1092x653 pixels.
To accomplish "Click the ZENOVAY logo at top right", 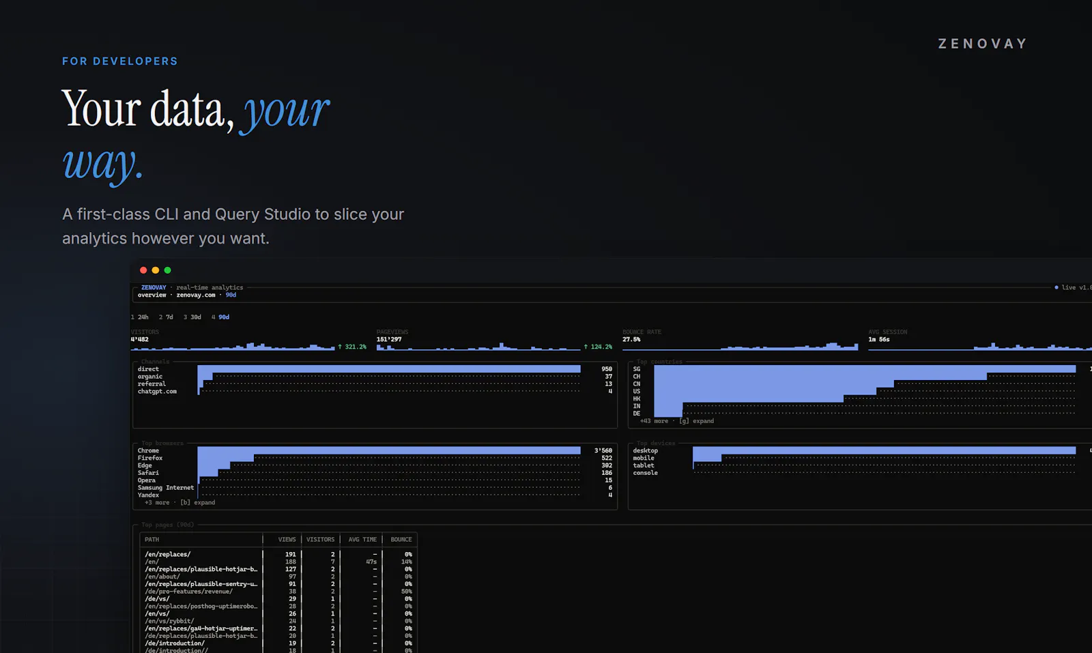I will [x=982, y=44].
